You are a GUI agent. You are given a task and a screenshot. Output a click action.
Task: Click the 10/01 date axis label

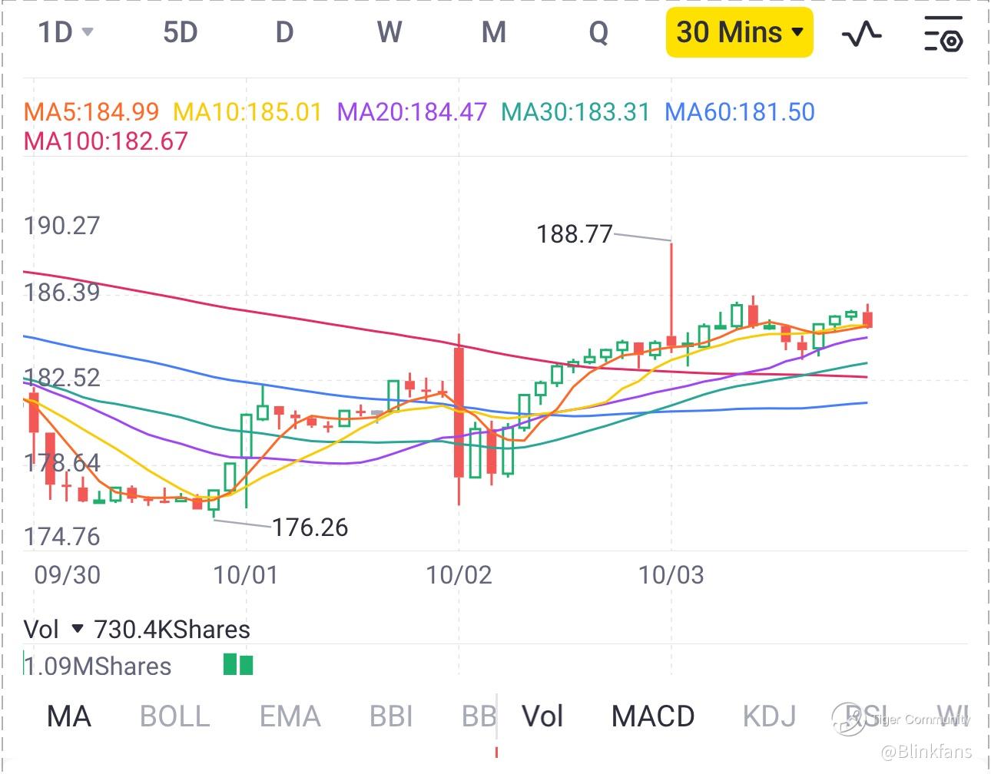click(x=245, y=575)
